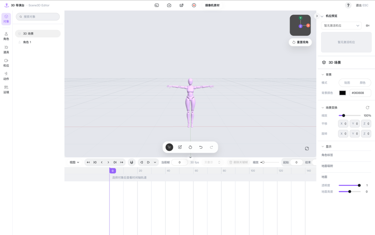Collapse the 背景 section
The height and width of the screenshot is (235, 375).
[x=323, y=75]
